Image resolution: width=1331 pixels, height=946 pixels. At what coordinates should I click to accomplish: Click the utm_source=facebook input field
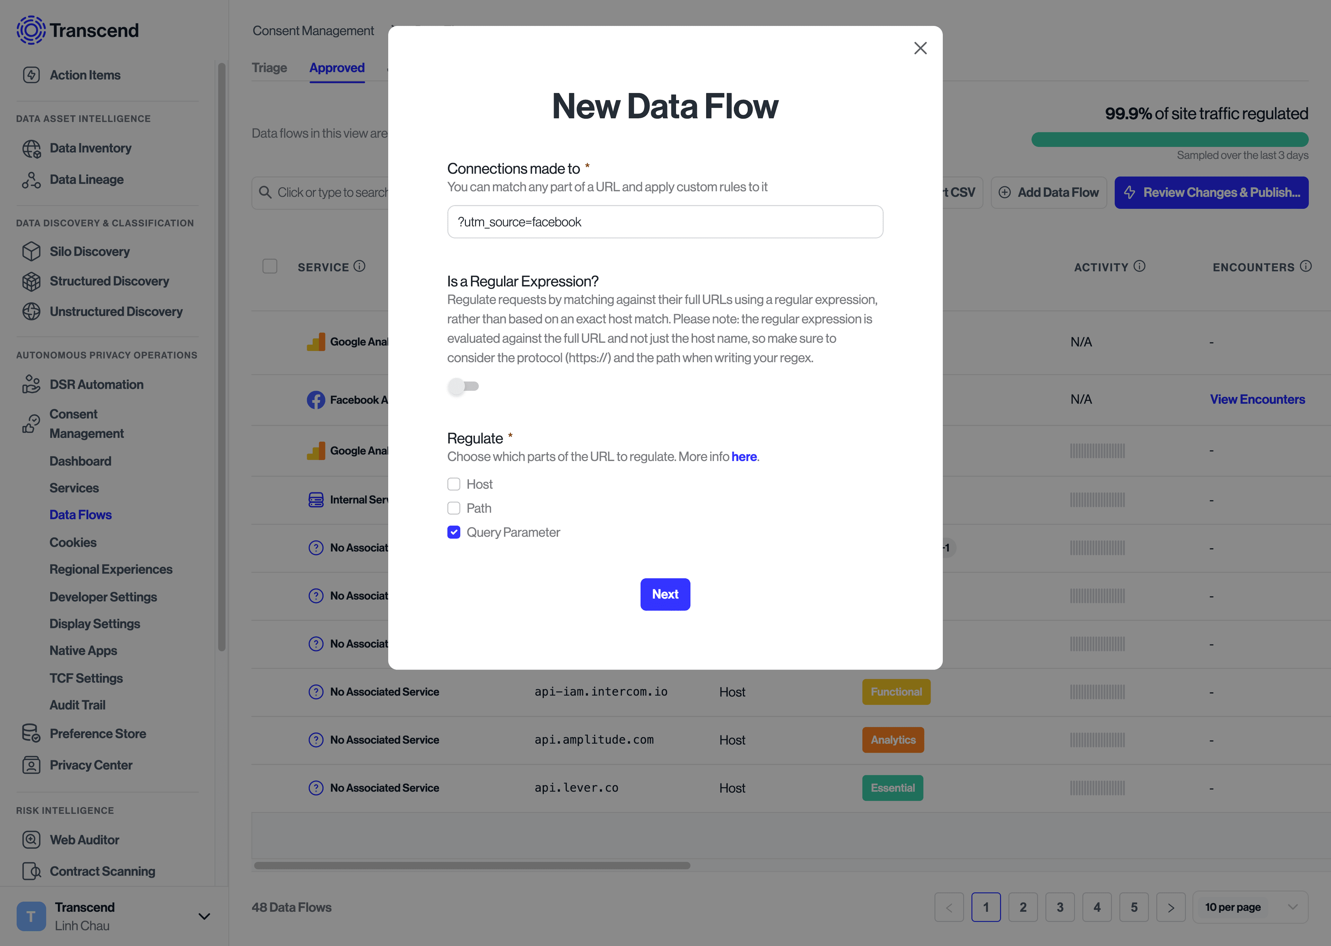(x=665, y=222)
